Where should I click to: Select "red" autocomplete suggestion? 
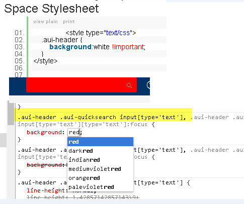pos(100,142)
